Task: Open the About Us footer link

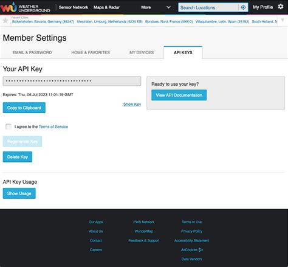Action: [x=96, y=231]
